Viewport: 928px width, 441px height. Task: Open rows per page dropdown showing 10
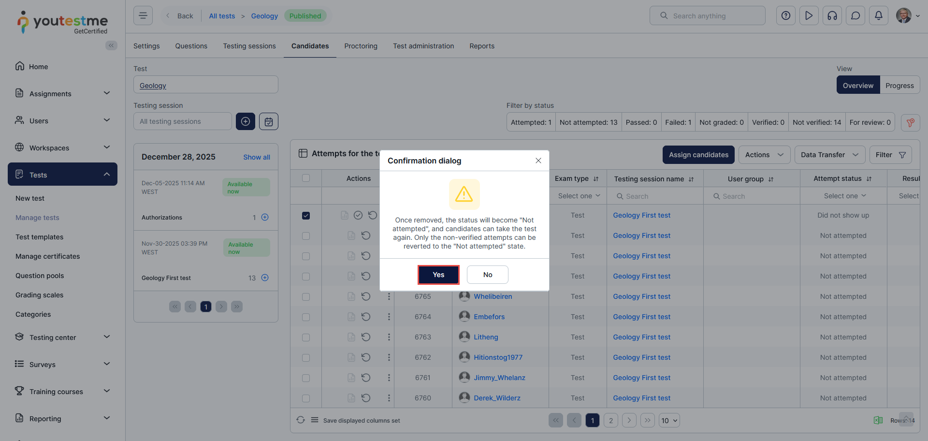[x=669, y=421]
